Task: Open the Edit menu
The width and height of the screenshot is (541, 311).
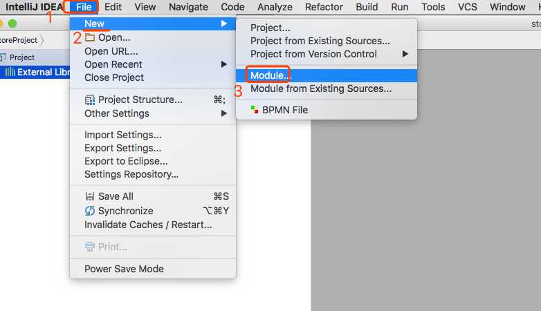Action: [113, 7]
